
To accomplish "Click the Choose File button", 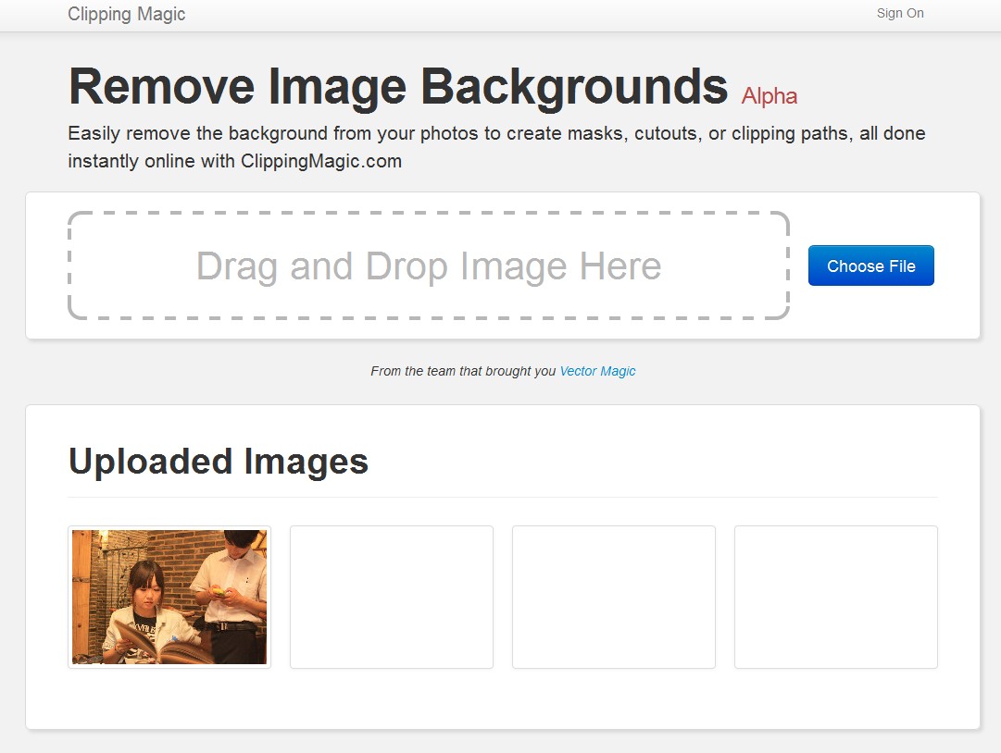I will (870, 265).
